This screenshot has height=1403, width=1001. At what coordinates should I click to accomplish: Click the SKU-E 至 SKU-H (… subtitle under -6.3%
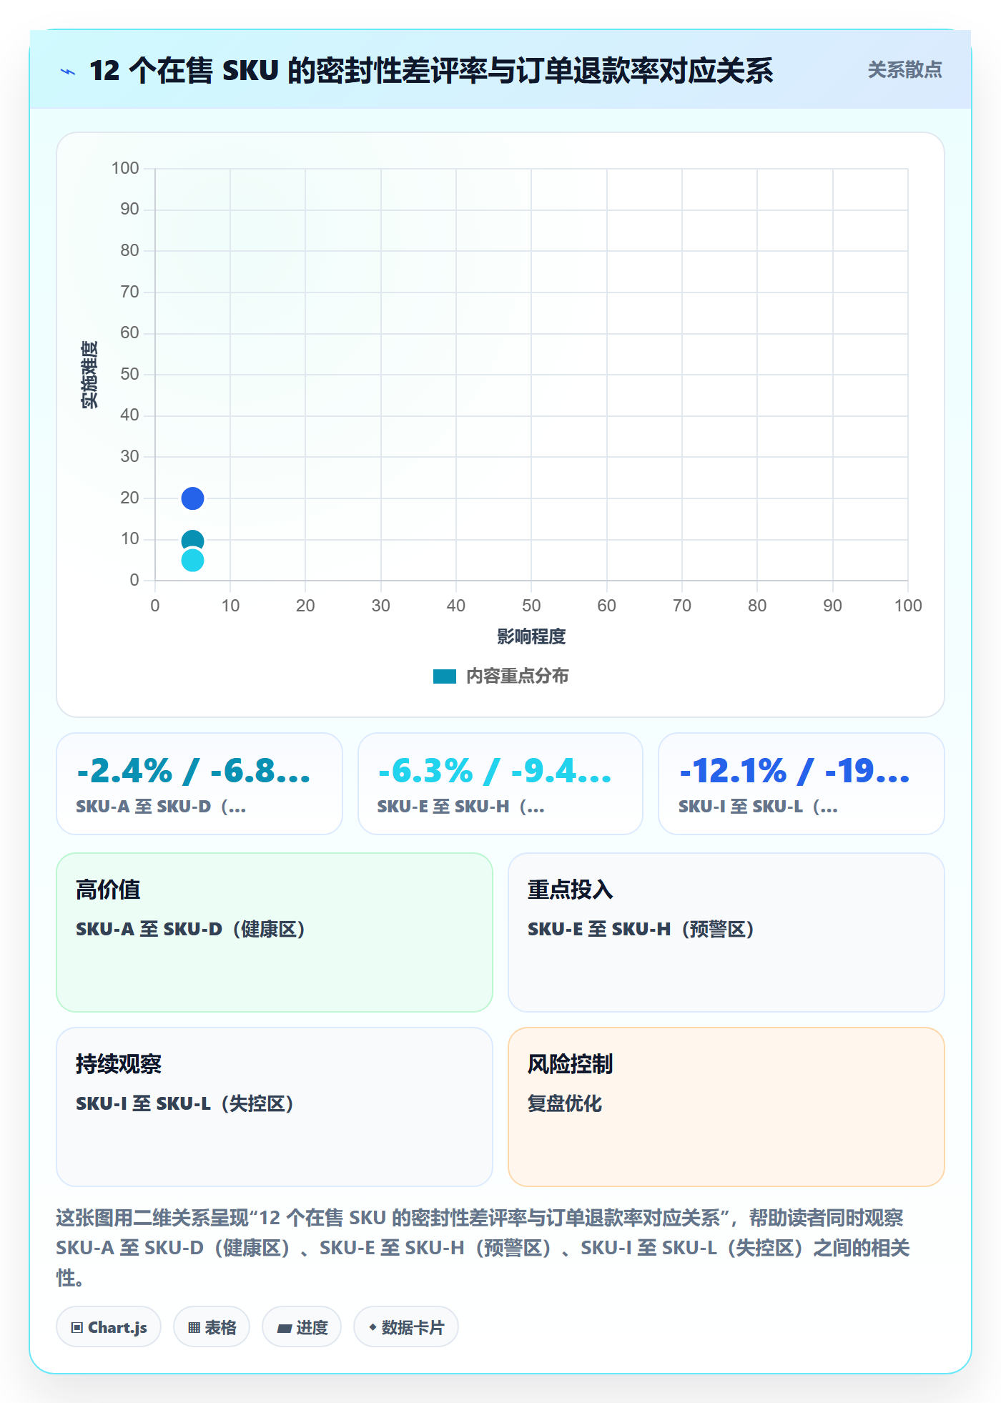pyautogui.click(x=461, y=807)
